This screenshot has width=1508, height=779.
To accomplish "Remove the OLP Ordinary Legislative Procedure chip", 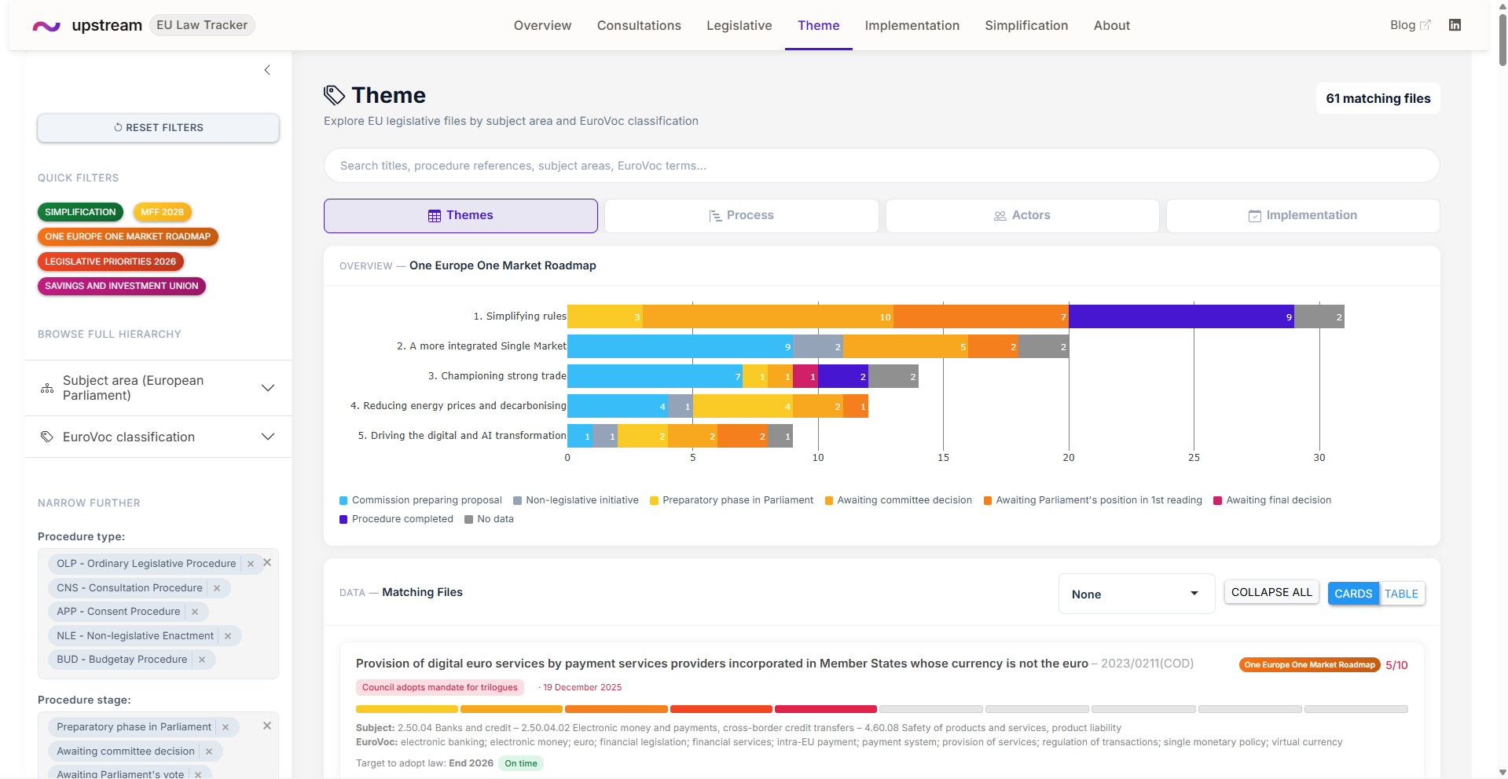I will [x=251, y=564].
